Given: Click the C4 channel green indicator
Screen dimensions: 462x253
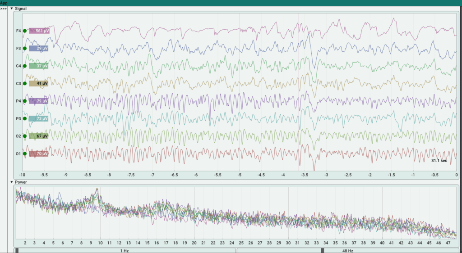Looking at the screenshot, I should click(x=25, y=66).
